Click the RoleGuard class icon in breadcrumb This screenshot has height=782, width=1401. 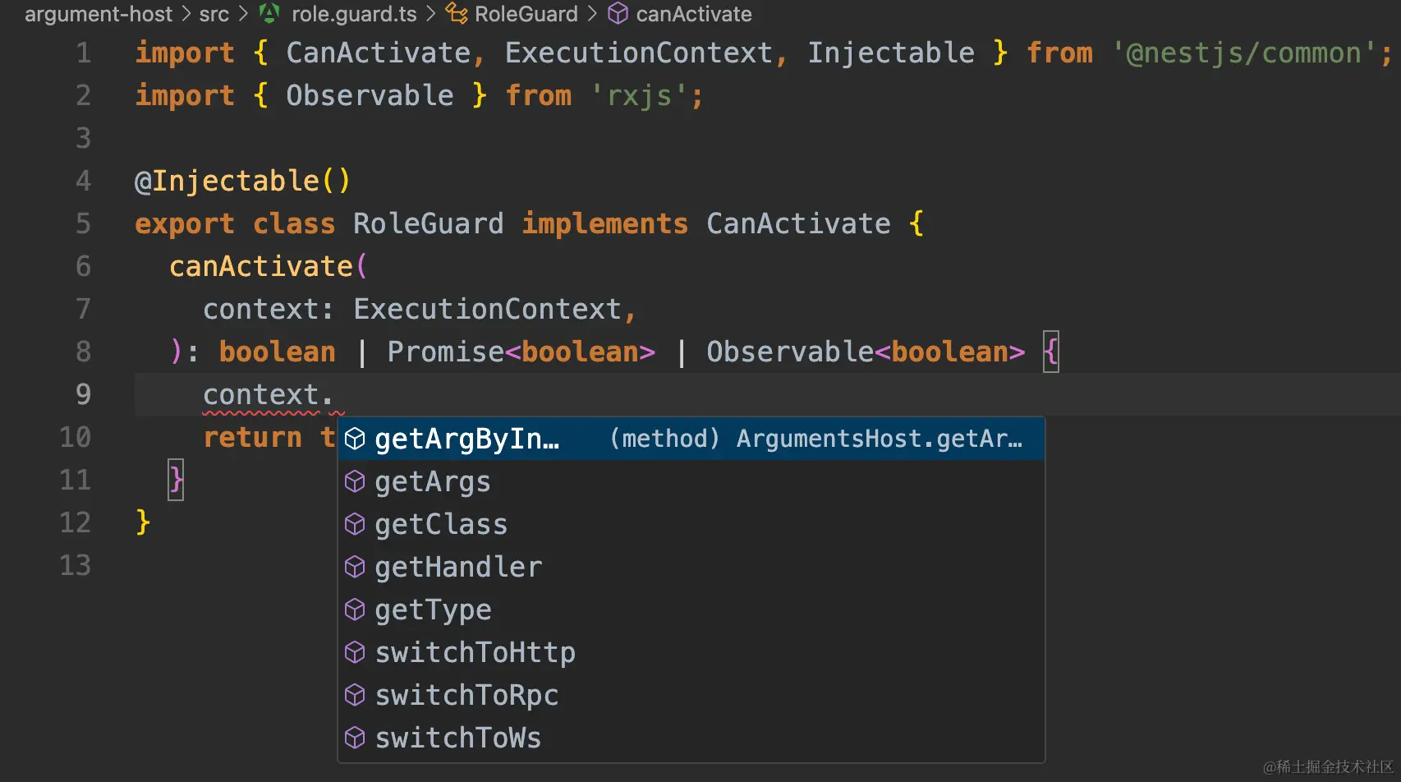point(457,13)
